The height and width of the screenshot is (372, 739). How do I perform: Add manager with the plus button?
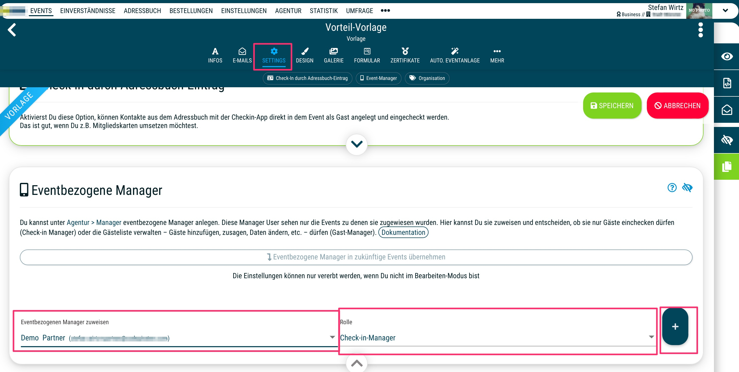675,326
